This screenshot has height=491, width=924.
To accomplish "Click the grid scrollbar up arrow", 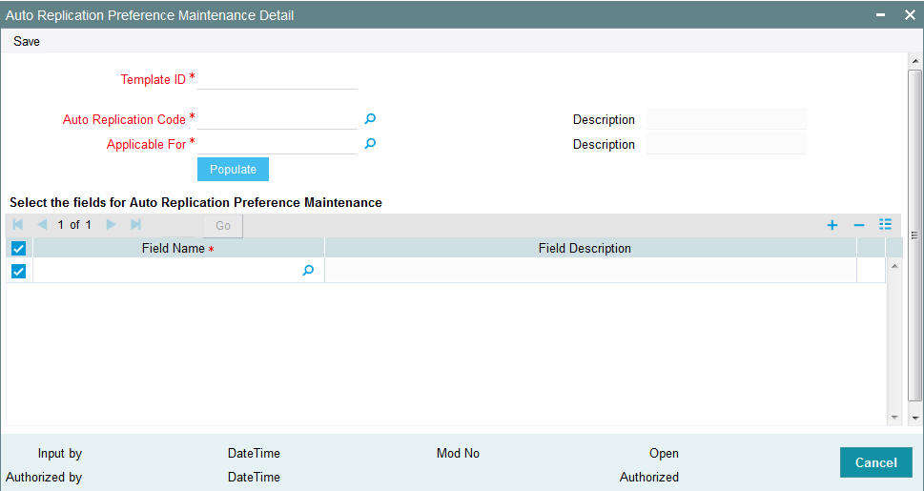I will [x=893, y=266].
